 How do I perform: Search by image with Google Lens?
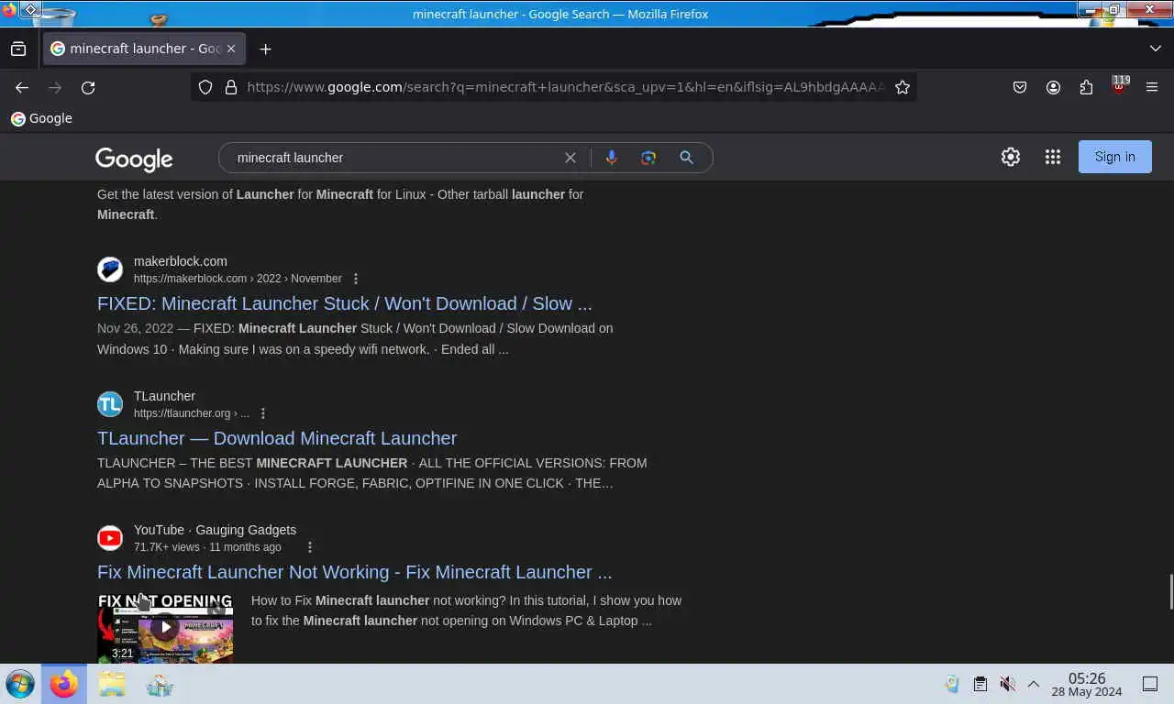648,158
